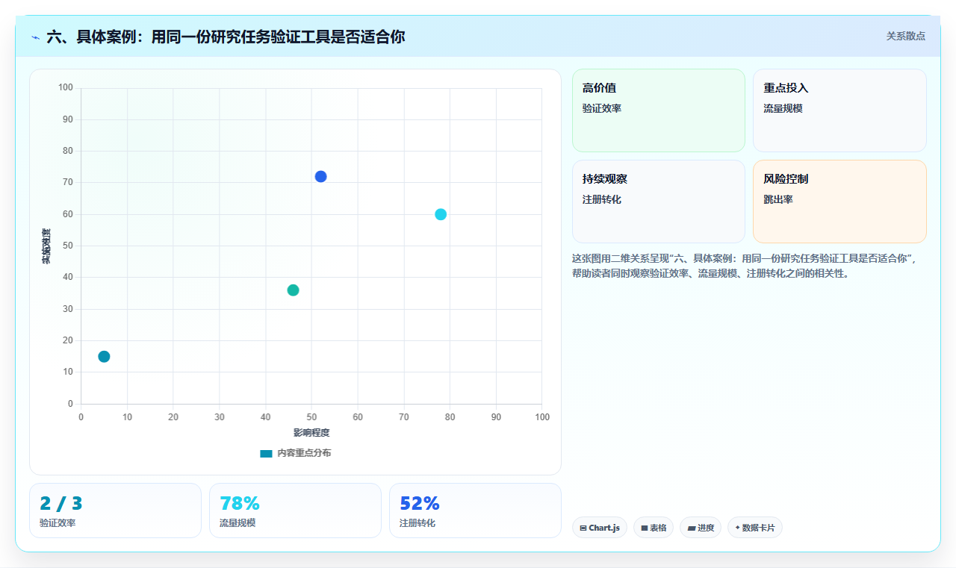The image size is (956, 568).
Task: Click the 78% 流量规模 stat card
Action: 295,511
